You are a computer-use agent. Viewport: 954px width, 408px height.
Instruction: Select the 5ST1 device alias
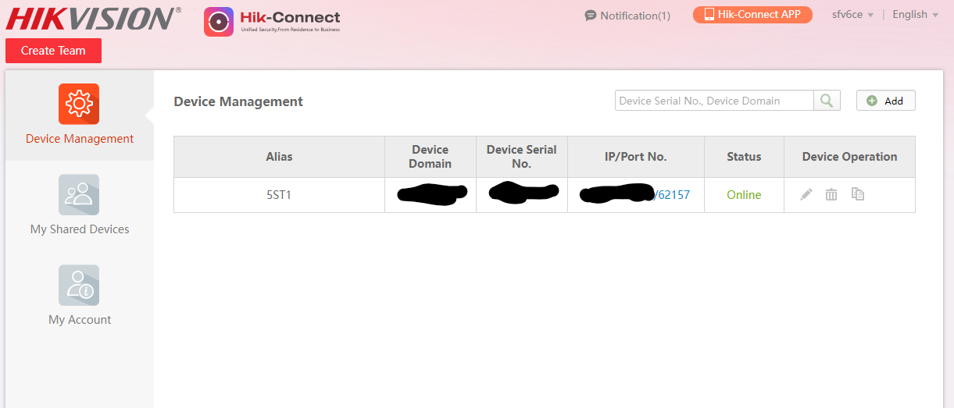tap(279, 195)
